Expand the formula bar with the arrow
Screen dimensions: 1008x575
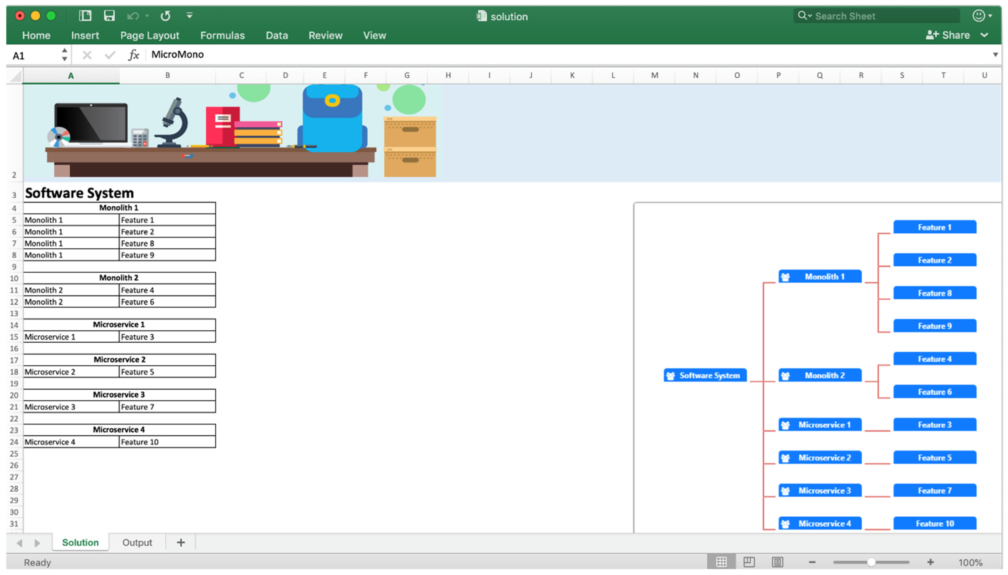995,55
